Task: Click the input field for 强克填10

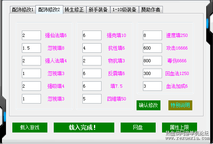Action: pyautogui.click(x=92, y=35)
